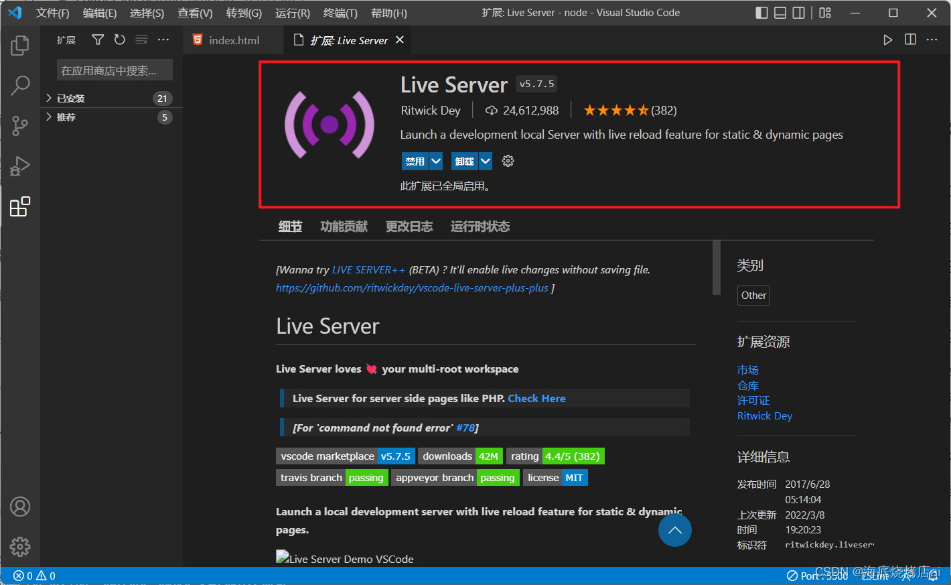Screen dimensions: 951x585
Task: Open the 终端(T) menu
Action: pos(340,13)
